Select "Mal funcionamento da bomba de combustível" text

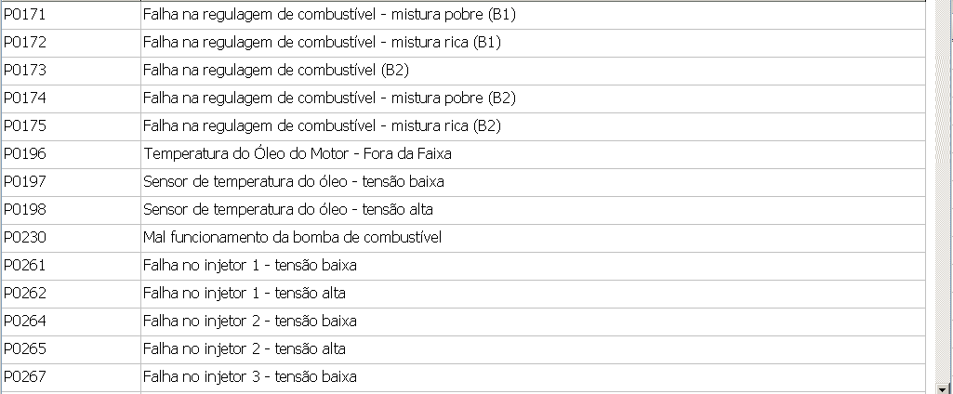(x=292, y=238)
